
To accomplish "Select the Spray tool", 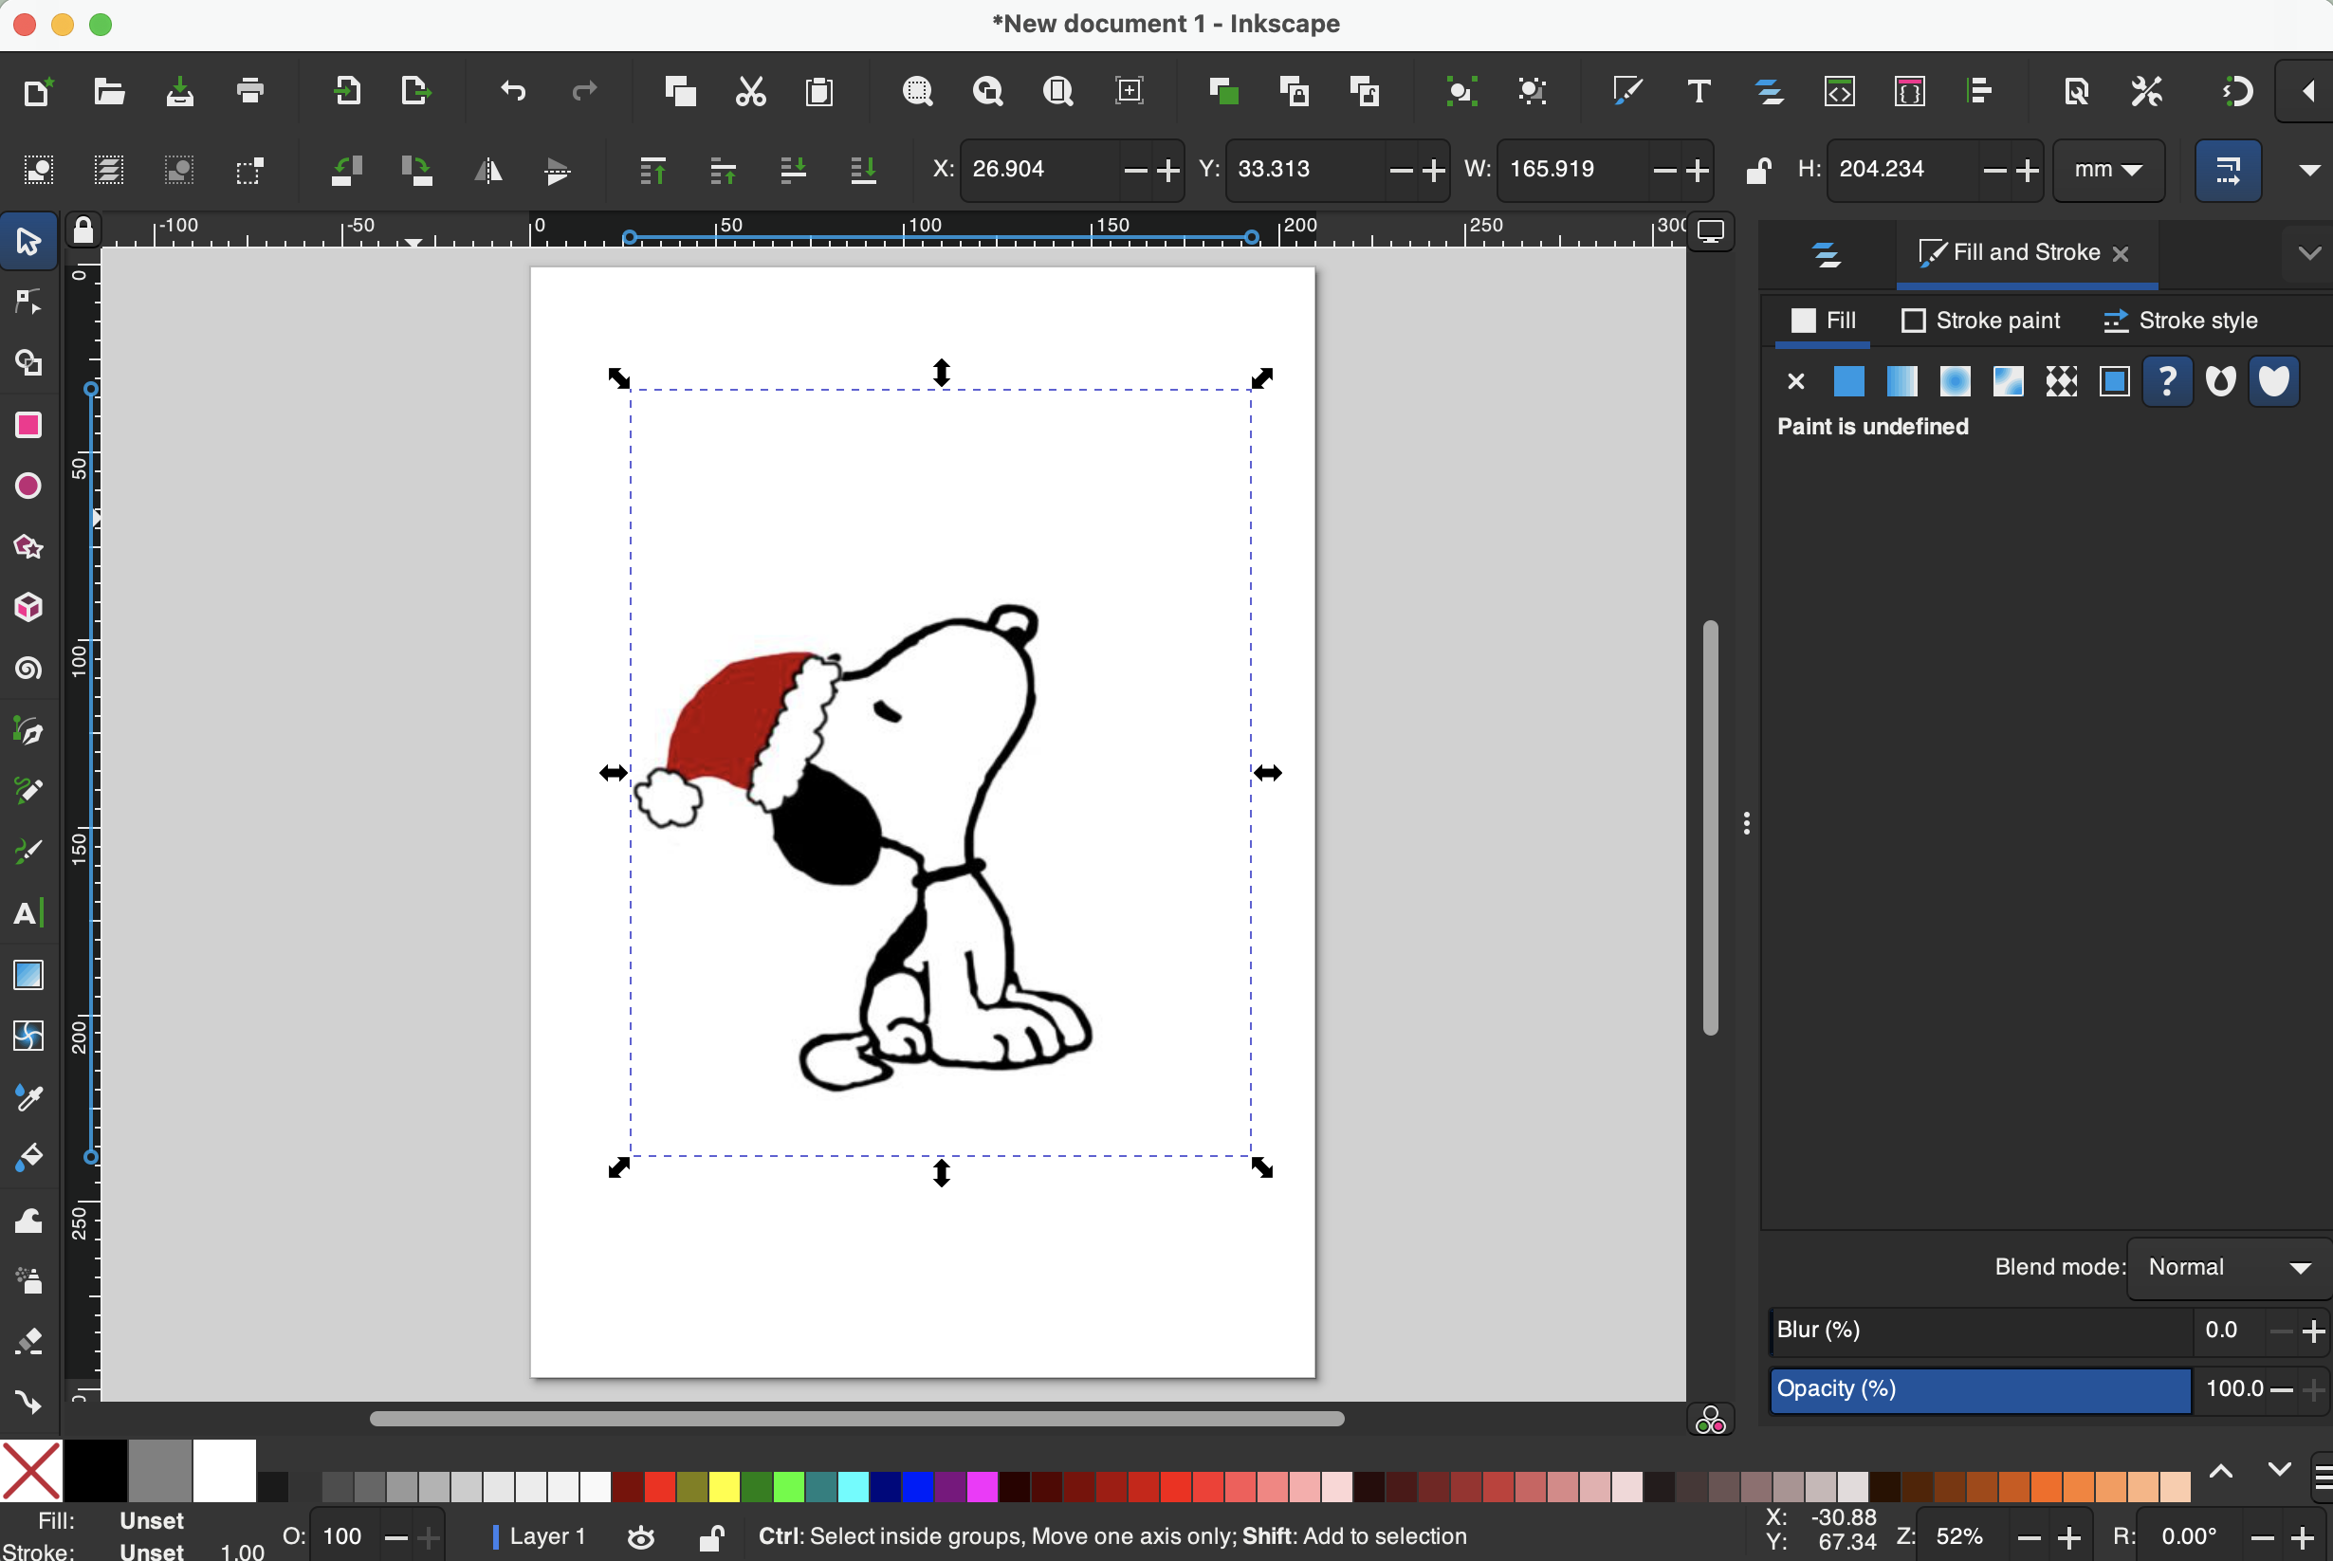I will coord(28,1280).
